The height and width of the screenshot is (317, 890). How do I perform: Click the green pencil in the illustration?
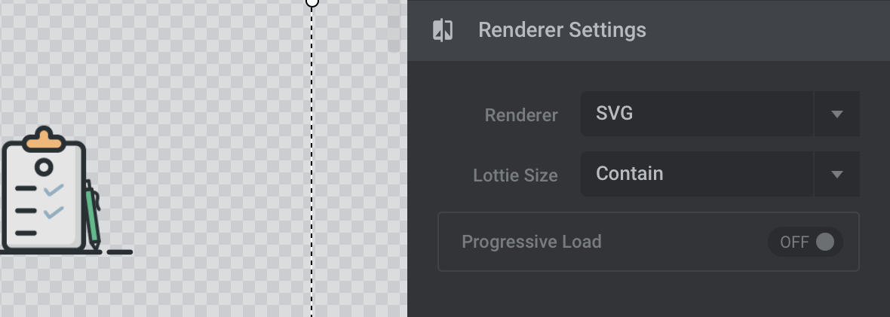point(93,215)
